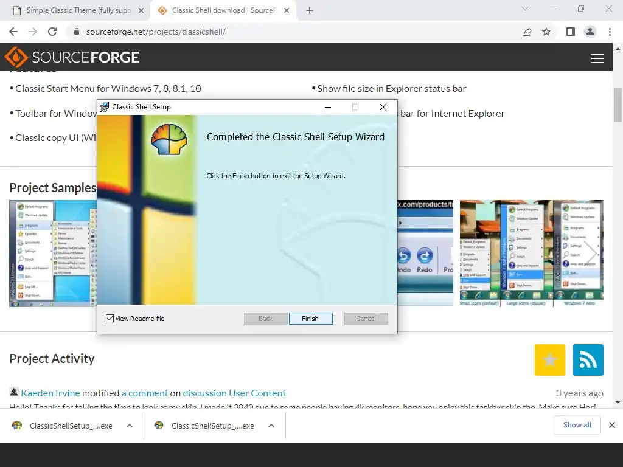Open Kaeden Irvine profile link
The height and width of the screenshot is (467, 623).
(x=50, y=393)
